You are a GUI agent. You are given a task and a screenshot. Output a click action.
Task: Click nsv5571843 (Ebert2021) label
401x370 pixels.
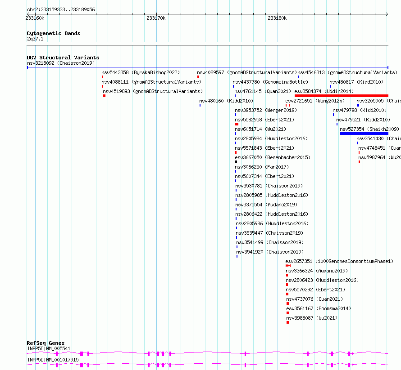[264, 148]
